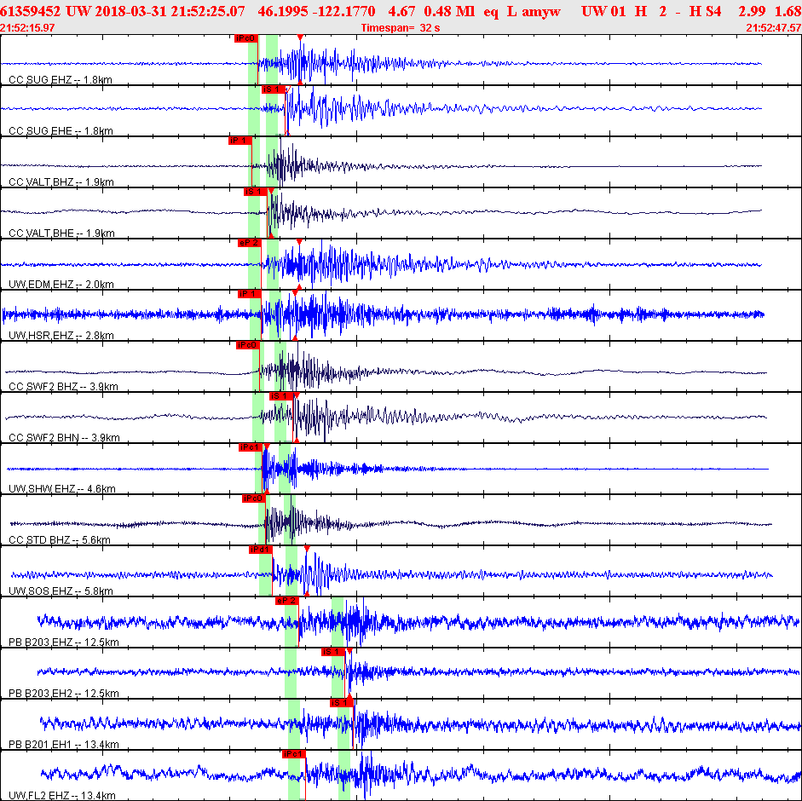Select the 'UW.FL2.EHZ -- 13.4km' trace label
The height and width of the screenshot is (801, 802).
click(62, 796)
